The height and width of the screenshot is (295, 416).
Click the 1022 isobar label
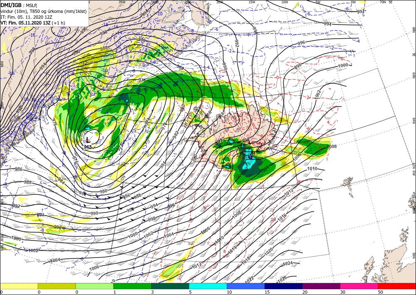pos(249,280)
